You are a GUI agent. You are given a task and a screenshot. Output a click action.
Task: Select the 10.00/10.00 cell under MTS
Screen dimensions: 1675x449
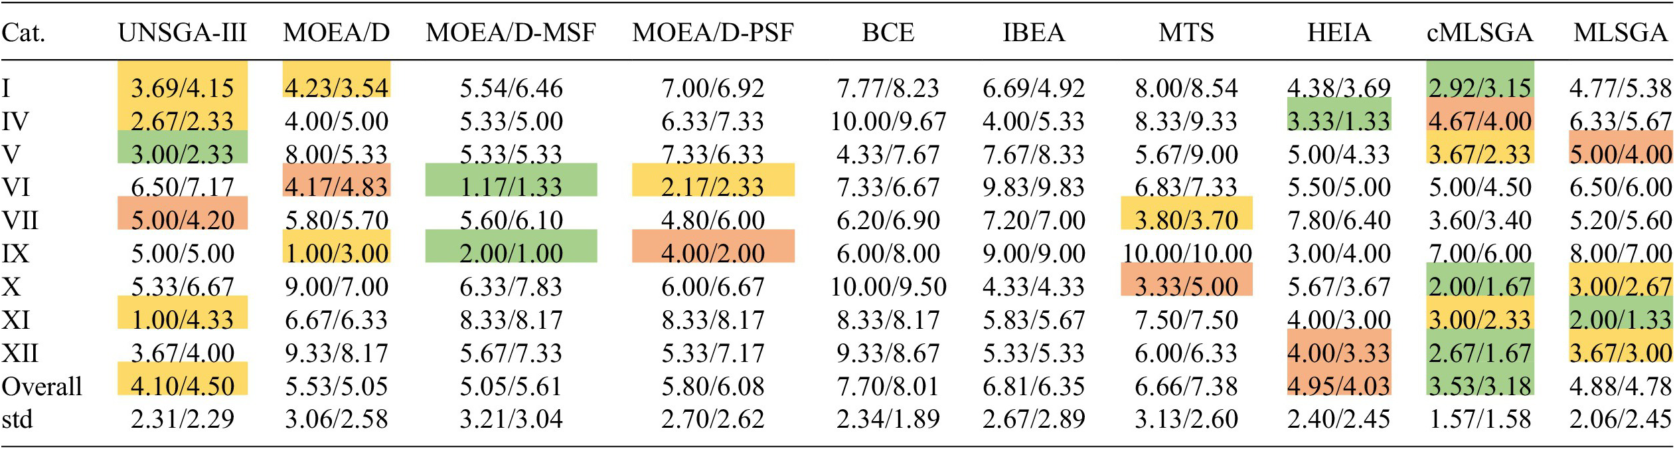pyautogui.click(x=1186, y=253)
